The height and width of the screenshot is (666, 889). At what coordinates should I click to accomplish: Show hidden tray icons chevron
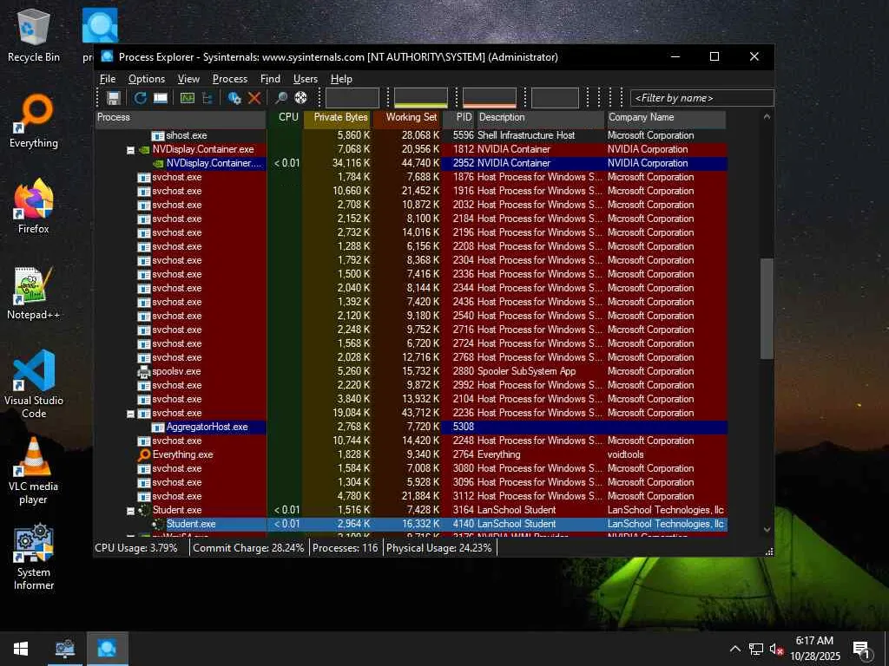734,649
